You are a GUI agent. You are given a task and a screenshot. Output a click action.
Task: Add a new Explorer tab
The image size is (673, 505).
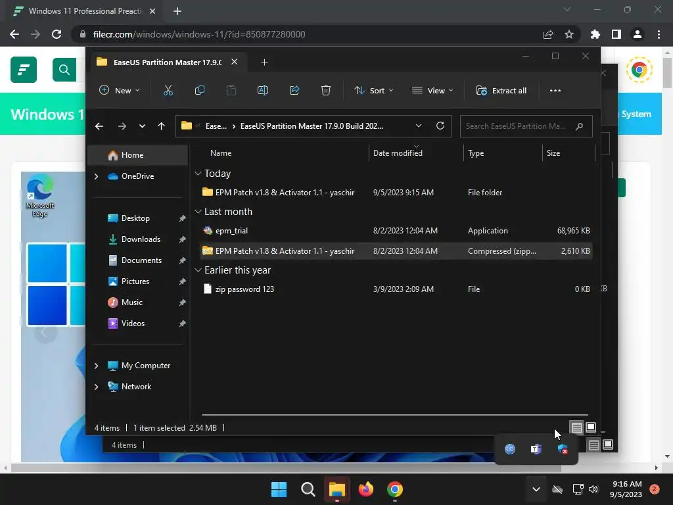pos(264,62)
